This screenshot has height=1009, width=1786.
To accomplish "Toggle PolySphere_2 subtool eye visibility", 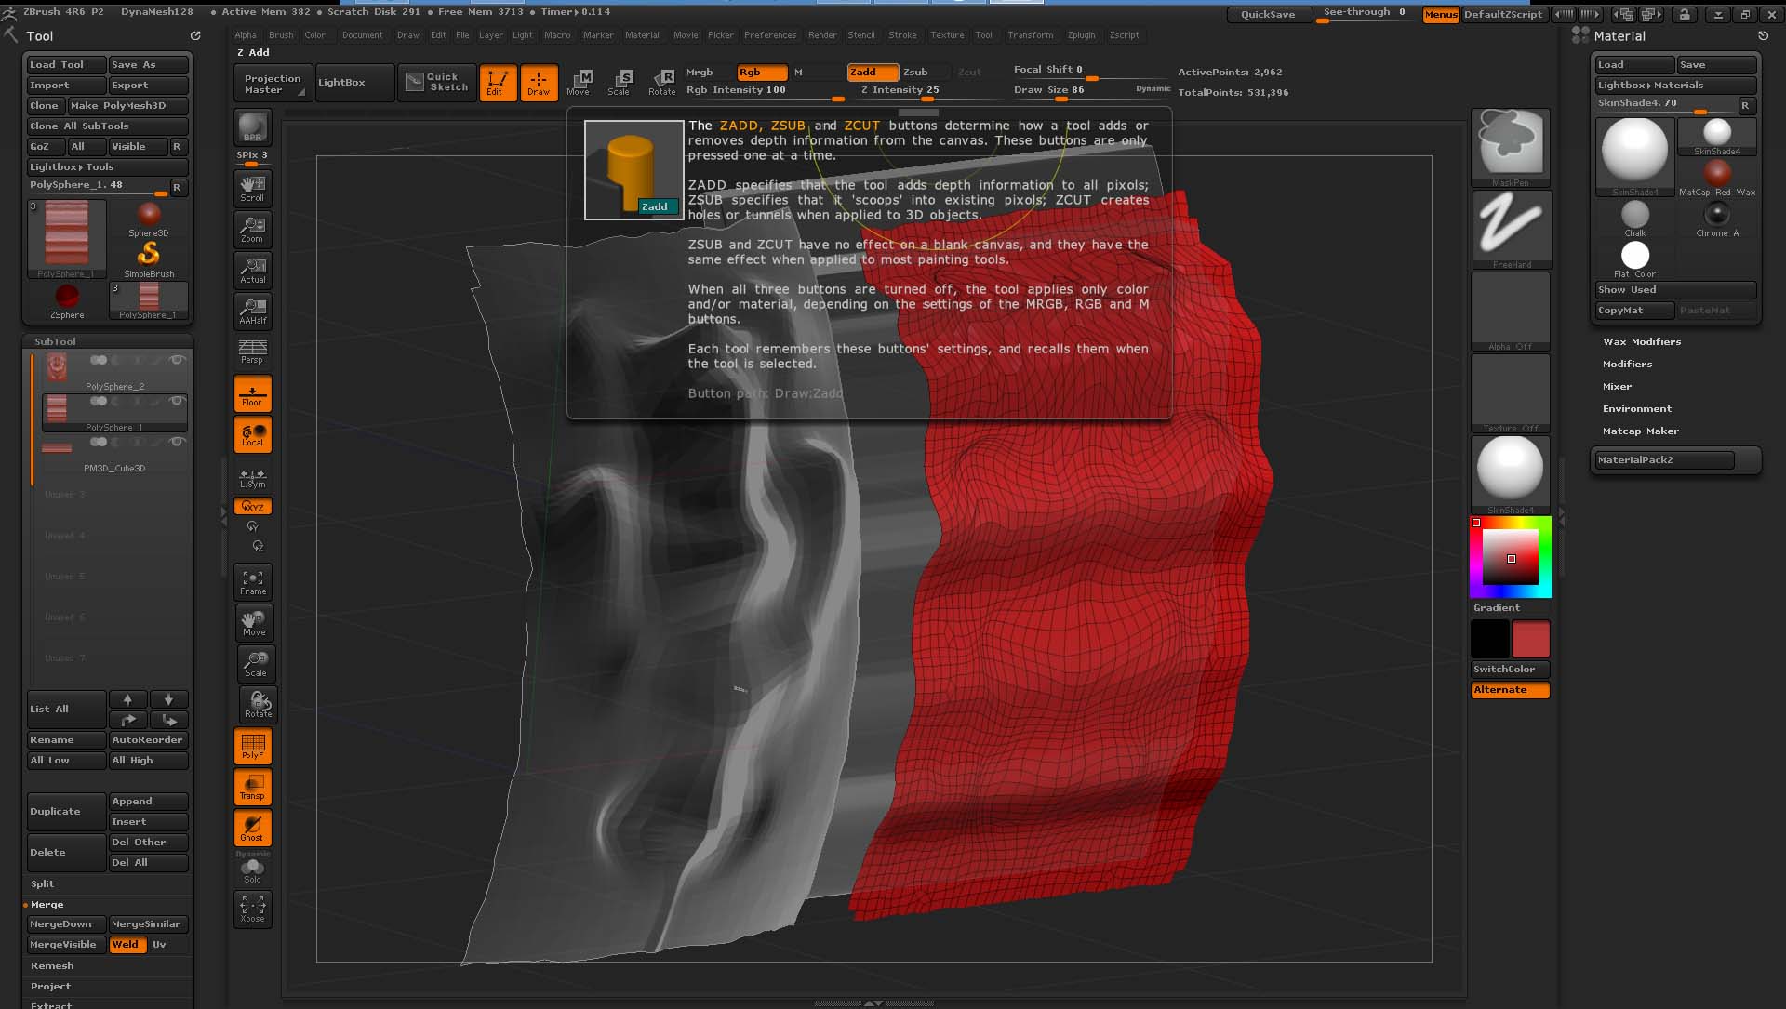I will point(177,360).
